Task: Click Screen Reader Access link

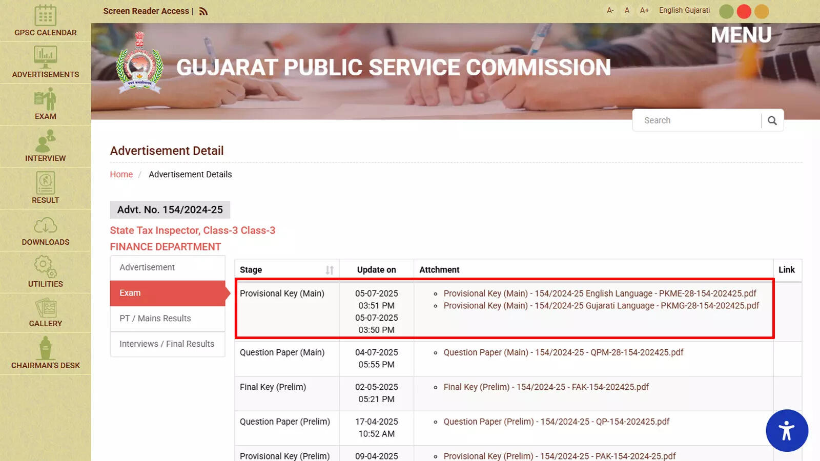Action: tap(146, 11)
